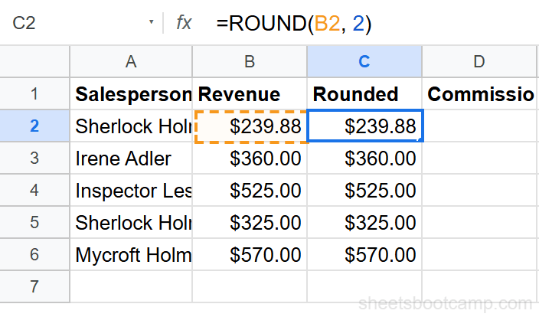
Task: Click the Salesperson header cell
Action: click(x=131, y=94)
